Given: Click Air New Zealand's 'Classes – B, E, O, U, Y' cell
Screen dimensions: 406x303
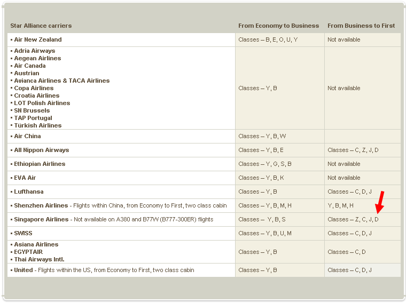Looking at the screenshot, I should coord(268,39).
